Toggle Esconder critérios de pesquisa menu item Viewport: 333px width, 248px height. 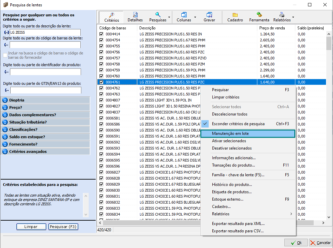point(248,124)
